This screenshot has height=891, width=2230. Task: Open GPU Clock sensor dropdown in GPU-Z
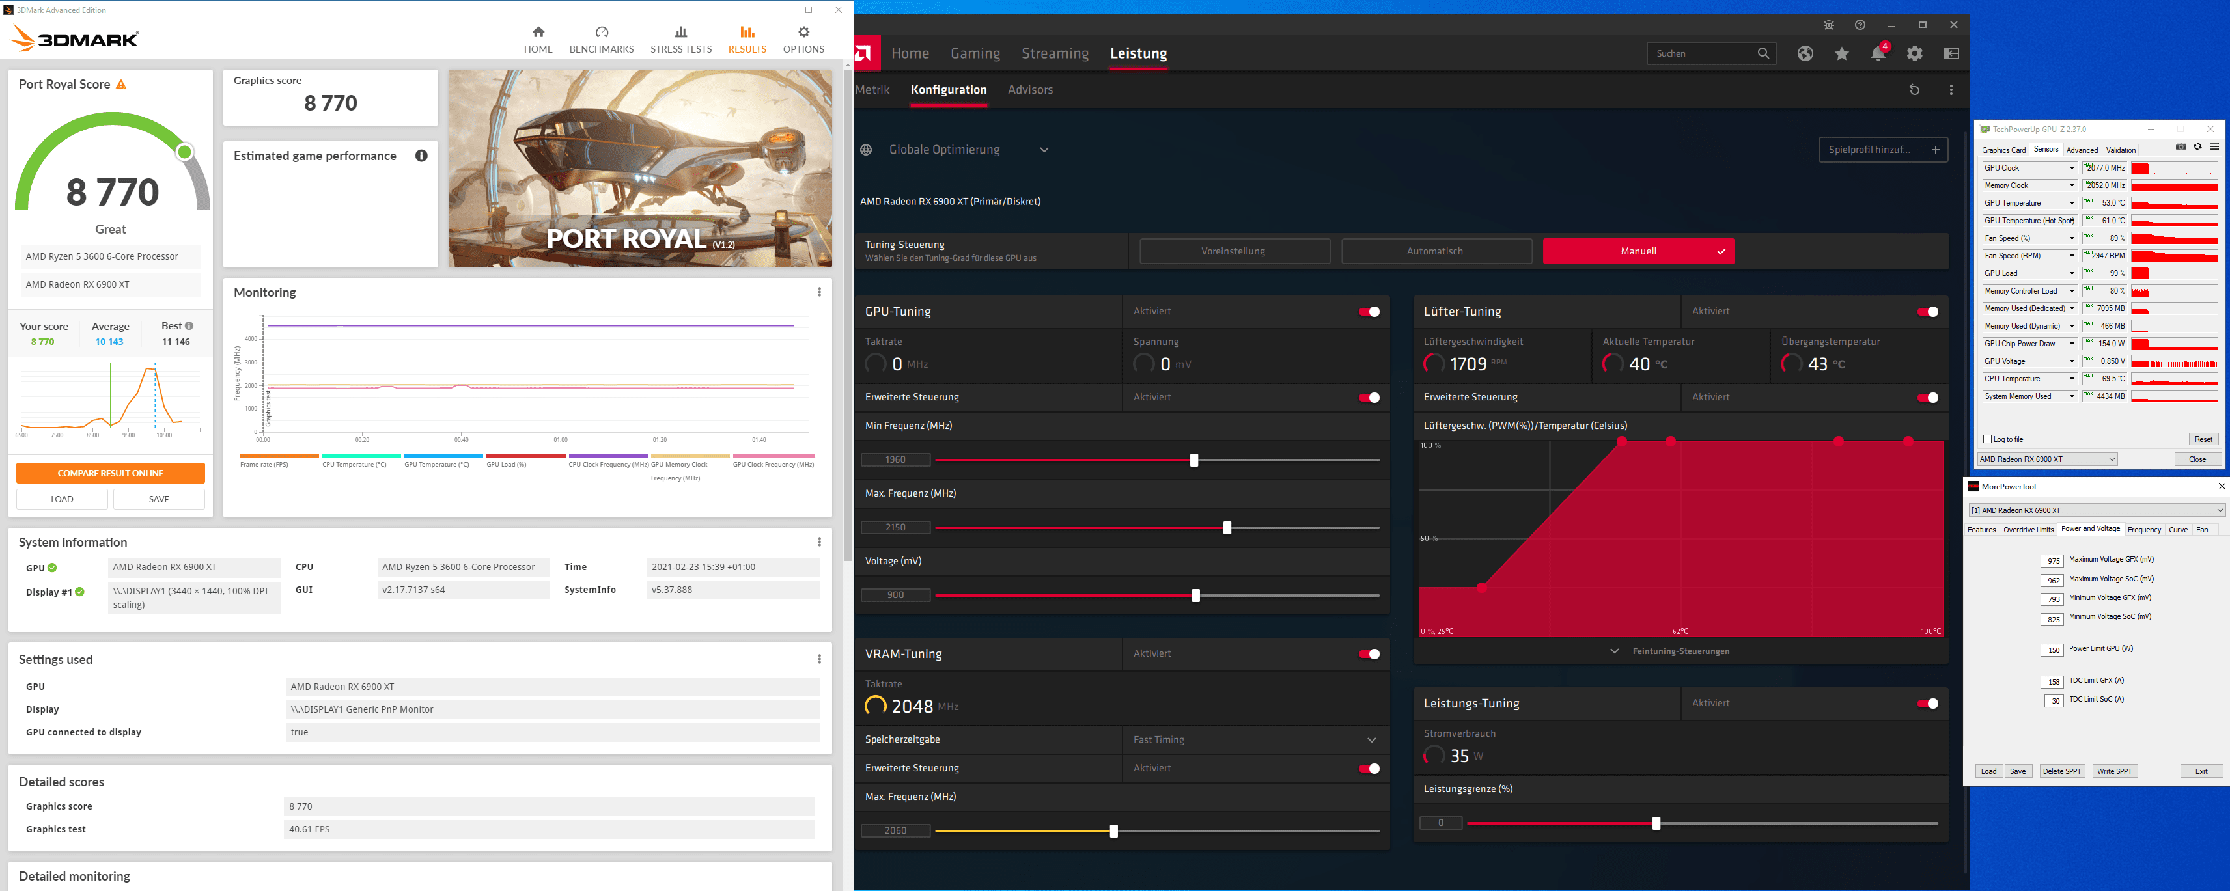tap(2072, 168)
